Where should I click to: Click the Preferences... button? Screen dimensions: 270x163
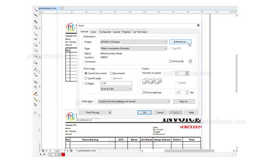tap(180, 42)
